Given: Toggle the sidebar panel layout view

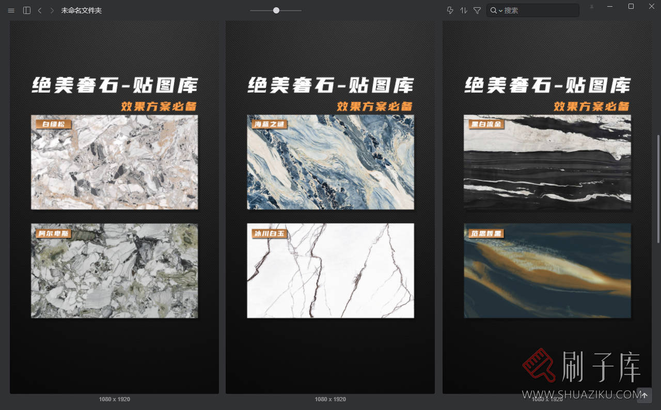Looking at the screenshot, I should (x=26, y=10).
